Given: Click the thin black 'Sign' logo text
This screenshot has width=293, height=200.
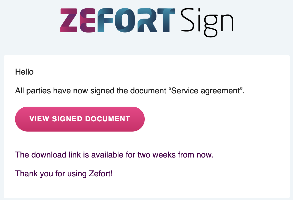Looking at the screenshot, I should point(207,23).
